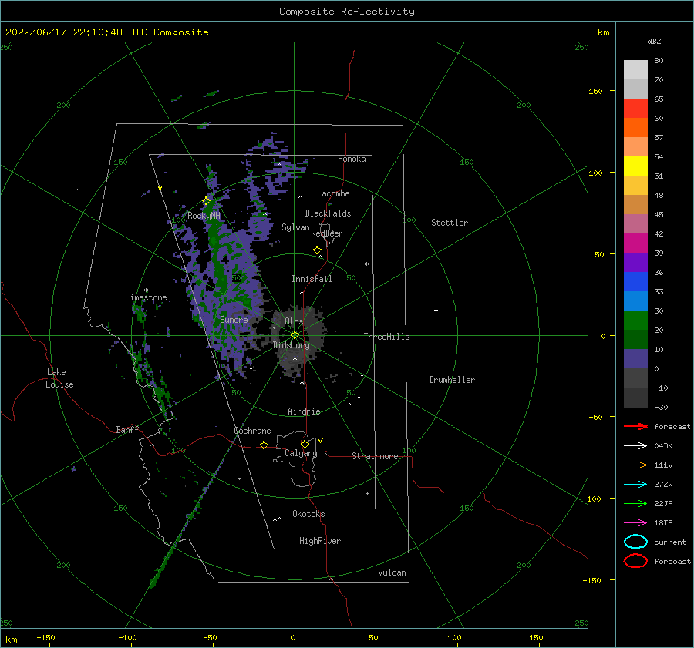Click the HighRiver label
Image resolution: width=694 pixels, height=648 pixels.
click(x=320, y=541)
